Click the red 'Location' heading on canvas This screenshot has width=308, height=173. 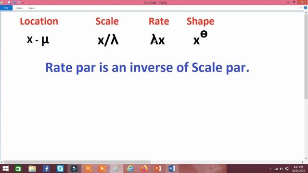pos(39,21)
